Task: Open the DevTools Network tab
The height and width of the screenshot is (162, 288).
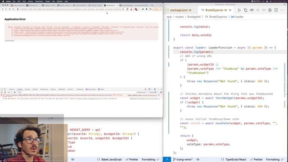Action: (35, 89)
